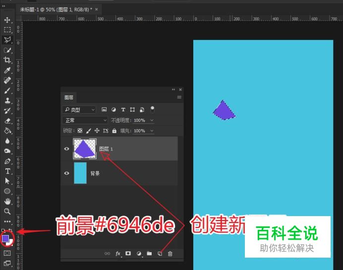This screenshot has width=343, height=270.
Task: Add a layer mask from the panel bottom
Action: [128, 254]
